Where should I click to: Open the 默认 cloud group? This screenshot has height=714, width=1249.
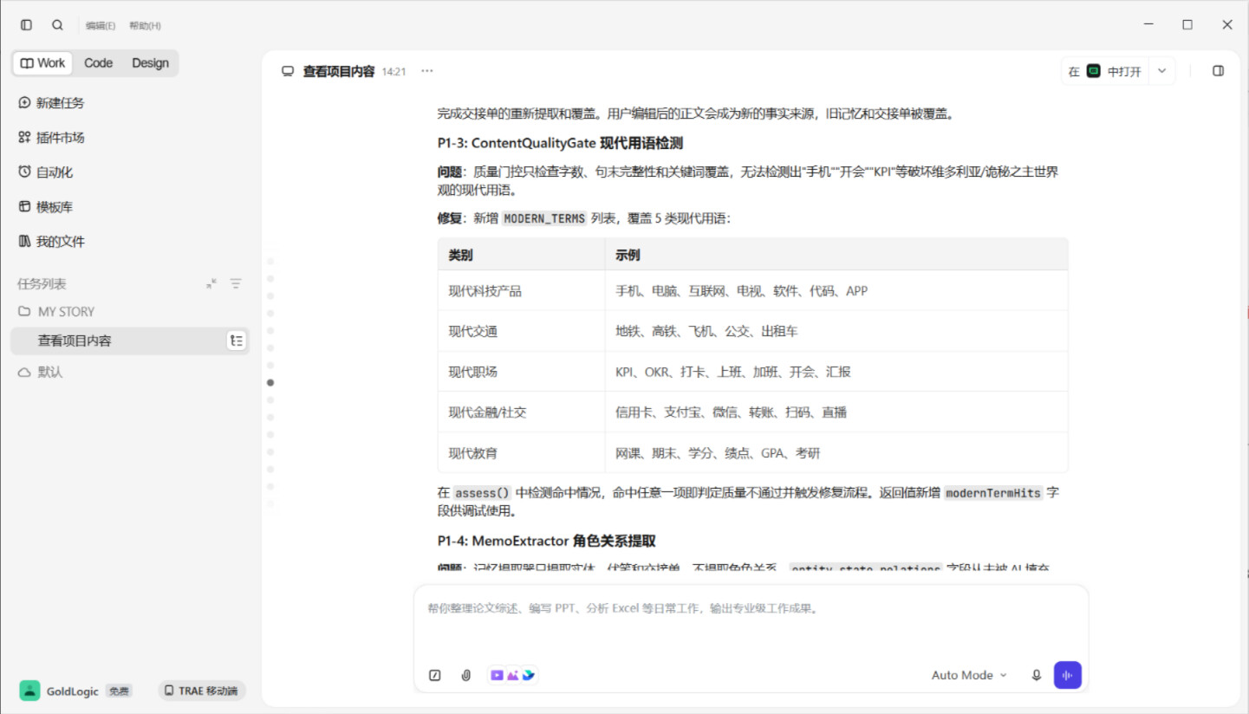pyautogui.click(x=41, y=373)
